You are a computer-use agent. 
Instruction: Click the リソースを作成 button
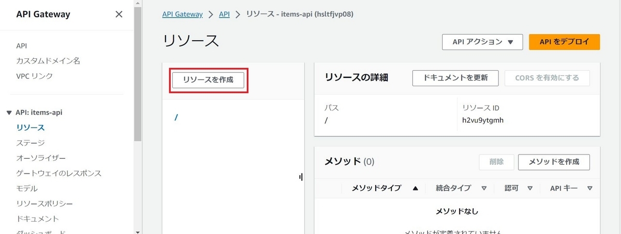209,80
